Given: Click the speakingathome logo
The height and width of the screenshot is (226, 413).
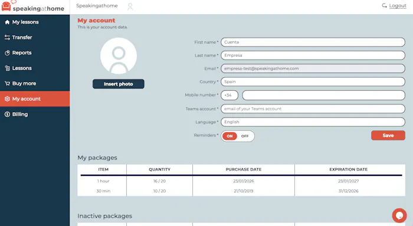Looking at the screenshot, I should point(32,6).
